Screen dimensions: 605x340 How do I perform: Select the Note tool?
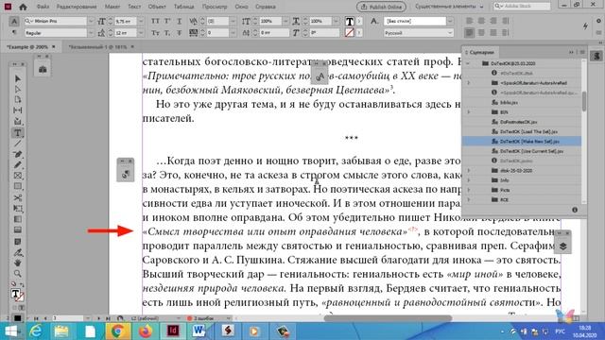[18, 242]
